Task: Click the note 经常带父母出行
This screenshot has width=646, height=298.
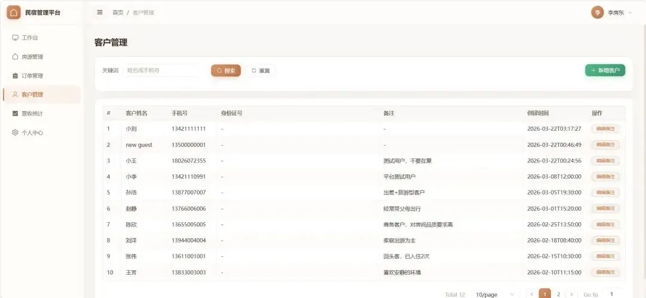Action: click(402, 208)
